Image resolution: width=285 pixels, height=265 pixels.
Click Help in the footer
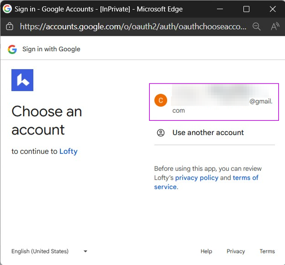[206, 251]
